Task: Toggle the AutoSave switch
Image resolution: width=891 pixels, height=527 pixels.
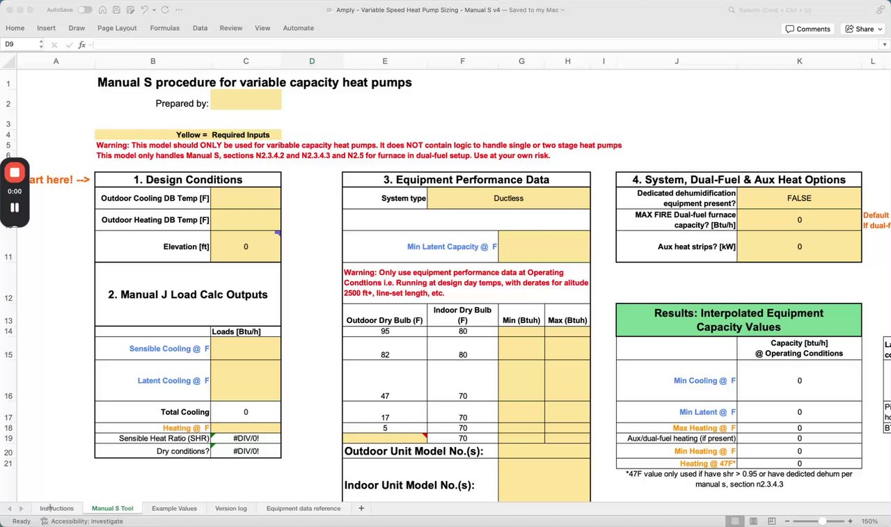Action: [85, 10]
